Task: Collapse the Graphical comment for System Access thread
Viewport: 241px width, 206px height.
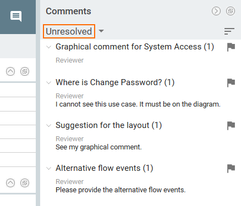Action: click(x=48, y=47)
